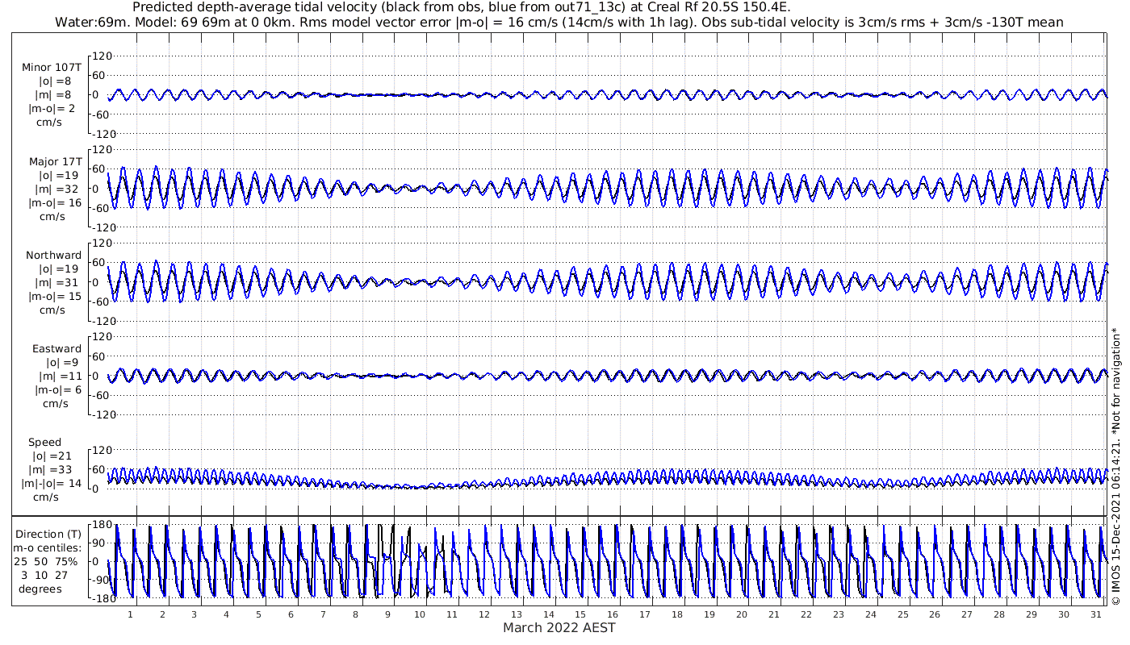Click '|m| =33' in Speed panel
Image resolution: width=1130 pixels, height=645 pixels.
pos(52,469)
